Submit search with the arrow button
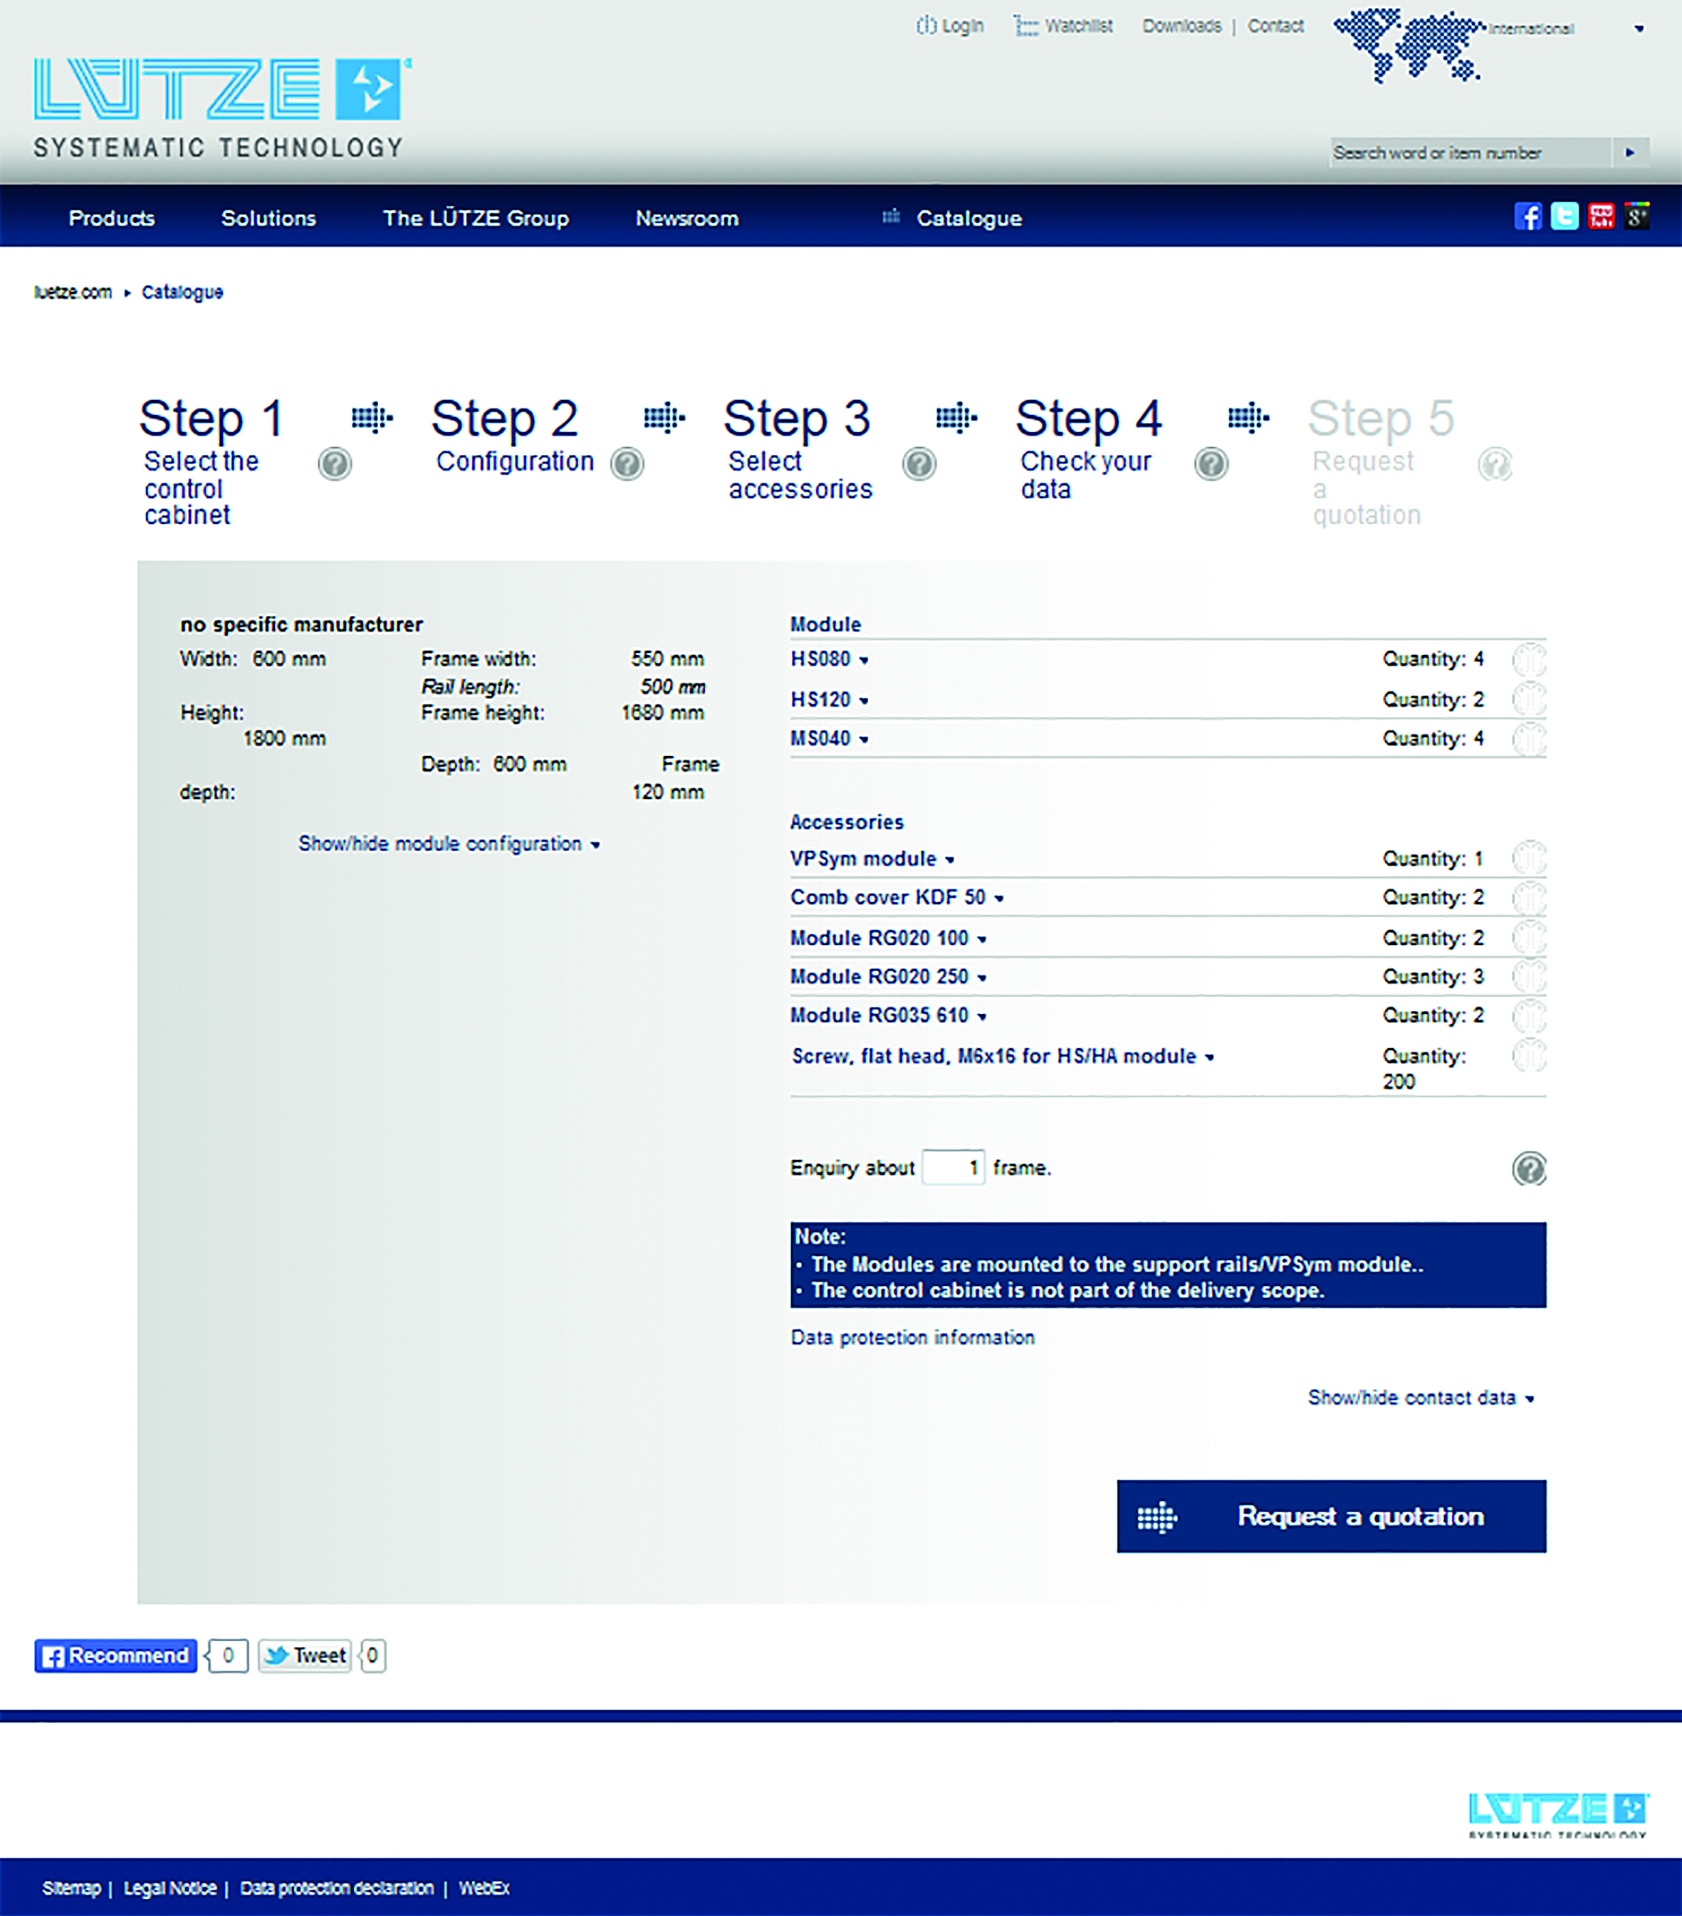The width and height of the screenshot is (1682, 1916). point(1629,153)
